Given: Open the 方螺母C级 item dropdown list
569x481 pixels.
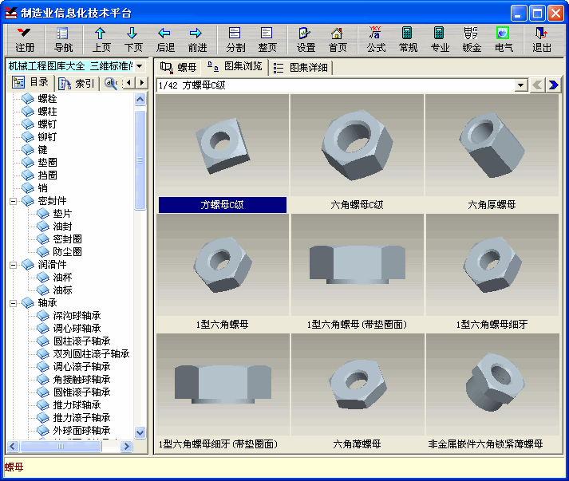Looking at the screenshot, I should point(521,85).
